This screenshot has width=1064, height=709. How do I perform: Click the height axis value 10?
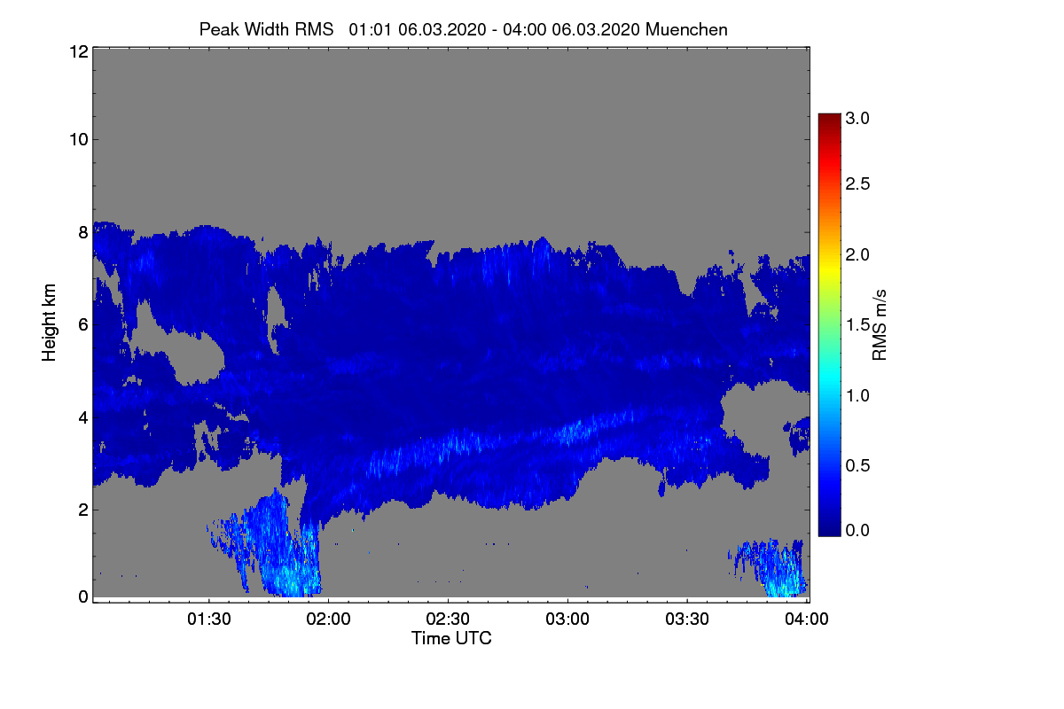pyautogui.click(x=78, y=139)
